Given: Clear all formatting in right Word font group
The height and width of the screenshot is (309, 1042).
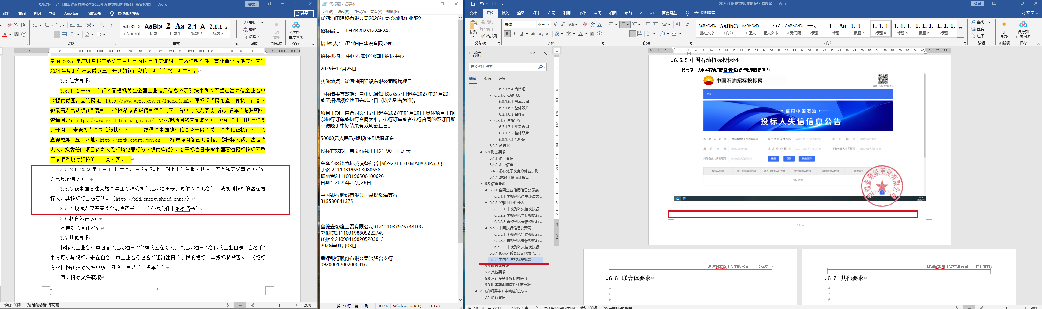Looking at the screenshot, I should pos(585,25).
